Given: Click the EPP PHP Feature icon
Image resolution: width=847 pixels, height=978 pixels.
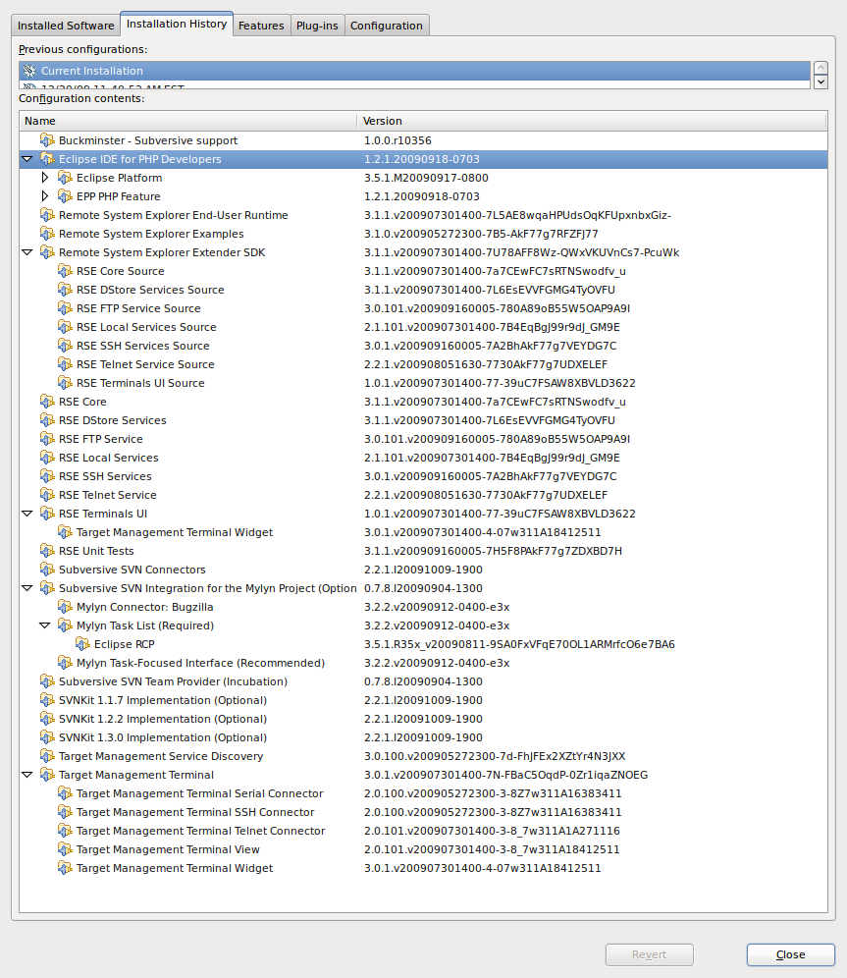Looking at the screenshot, I should [65, 196].
